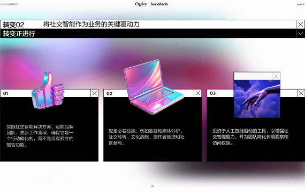Close card 02 with X icon
Screen dimensions: 305x192
[x=198, y=93]
